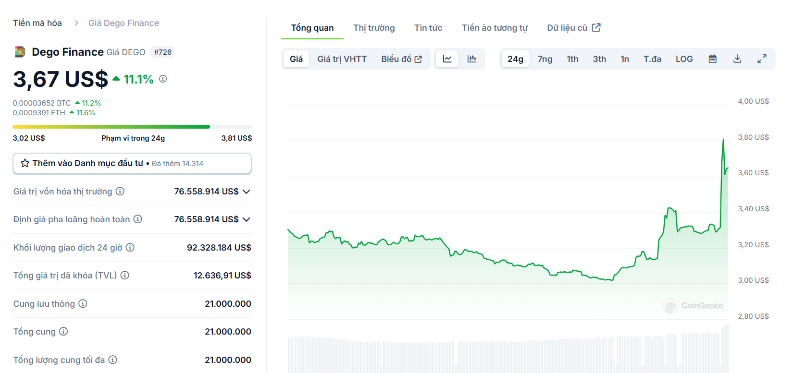Click breadcrumb chevron after Tiền mã hóa
The width and height of the screenshot is (805, 373).
click(76, 23)
